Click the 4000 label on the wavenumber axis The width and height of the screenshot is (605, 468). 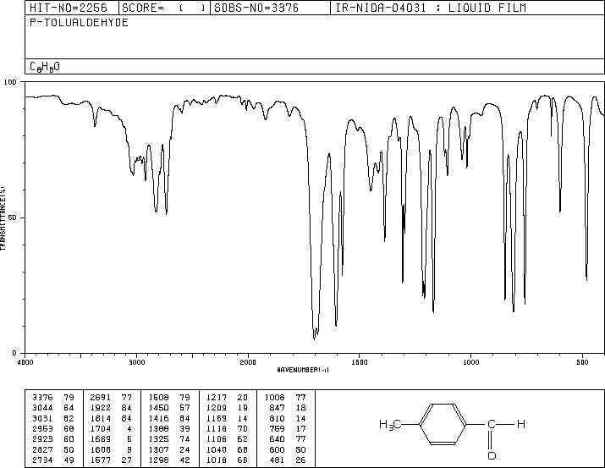pyautogui.click(x=25, y=362)
